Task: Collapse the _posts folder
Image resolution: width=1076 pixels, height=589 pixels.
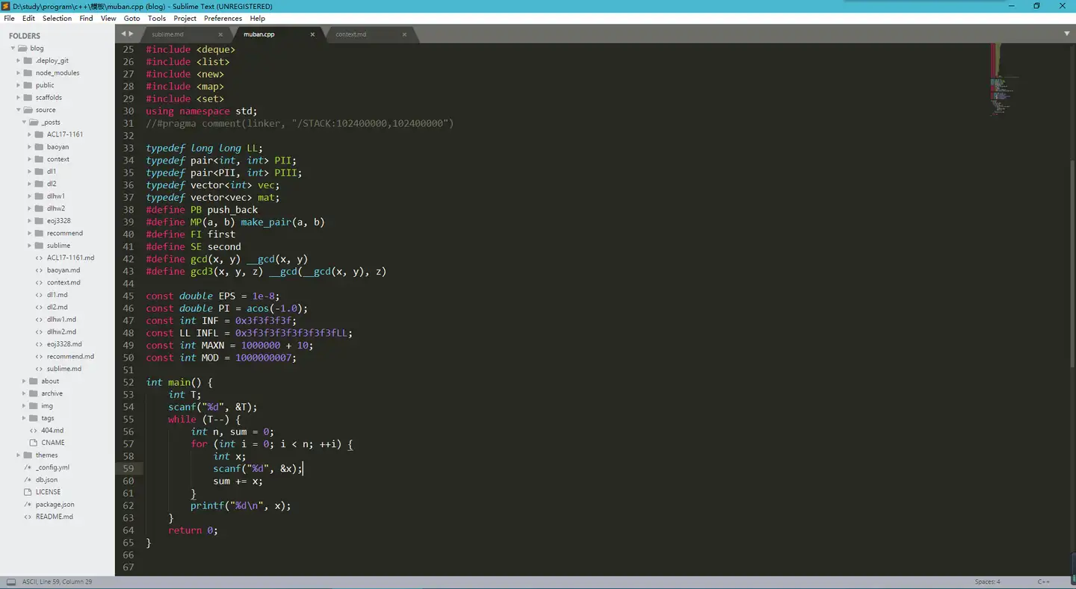Action: pyautogui.click(x=25, y=122)
